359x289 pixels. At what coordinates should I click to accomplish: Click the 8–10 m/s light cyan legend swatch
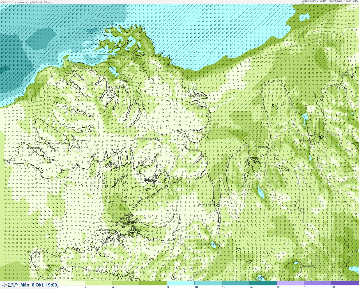click(181, 283)
